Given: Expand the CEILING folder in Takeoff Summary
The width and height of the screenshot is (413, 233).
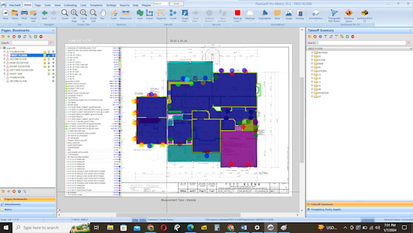Looking at the screenshot, I should click(x=312, y=71).
